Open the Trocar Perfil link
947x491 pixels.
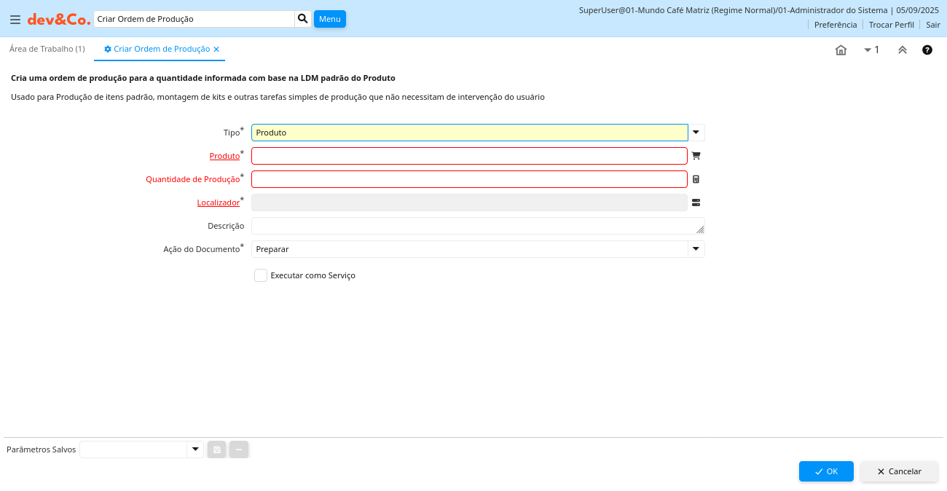[891, 25]
